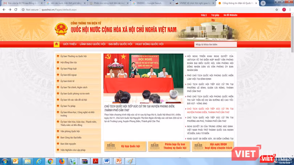Open Hội đồng Dân tộc in the sidebar

click(x=69, y=62)
